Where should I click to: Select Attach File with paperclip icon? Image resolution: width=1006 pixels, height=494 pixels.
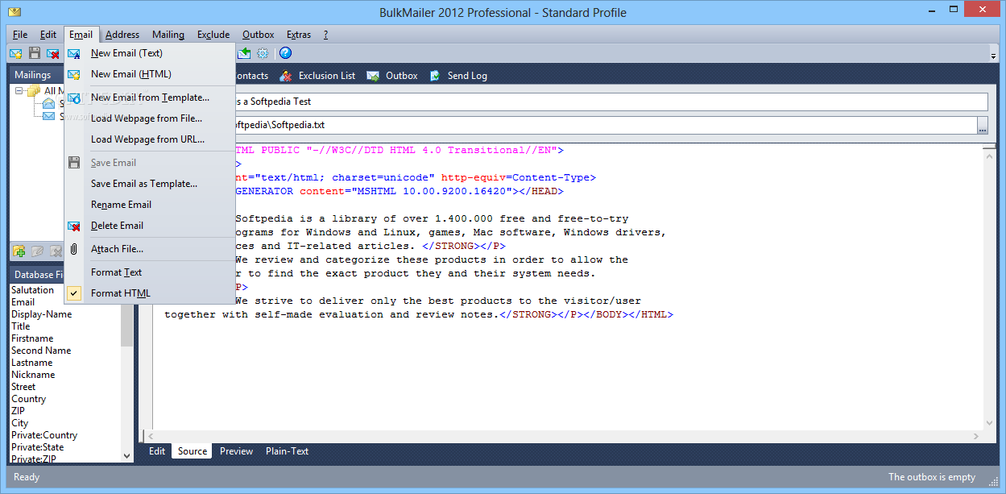tap(150, 249)
